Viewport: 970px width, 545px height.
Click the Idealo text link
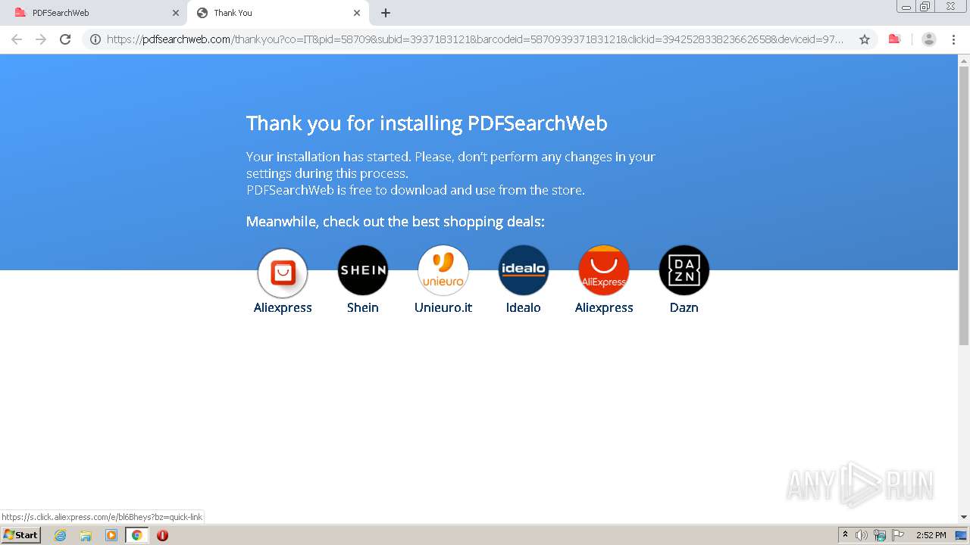524,307
